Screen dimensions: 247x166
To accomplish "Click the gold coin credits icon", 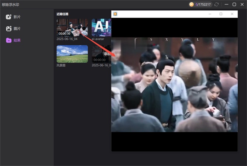I will 192,4.
